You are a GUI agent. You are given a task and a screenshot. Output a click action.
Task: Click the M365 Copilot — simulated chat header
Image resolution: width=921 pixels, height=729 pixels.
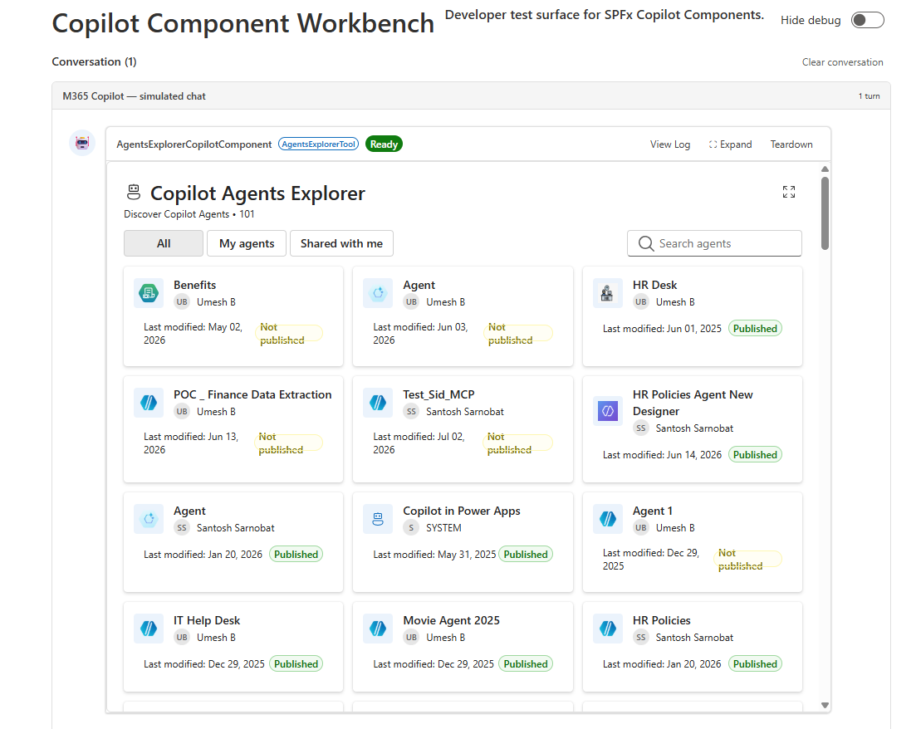click(134, 96)
